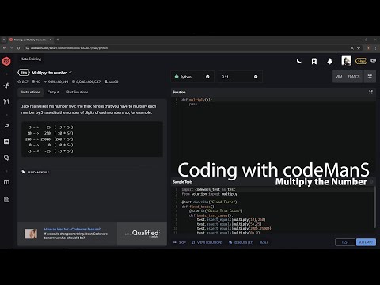Maximize the whole editor with fullscreen icon
This screenshot has width=380, height=285.
tap(370, 77)
